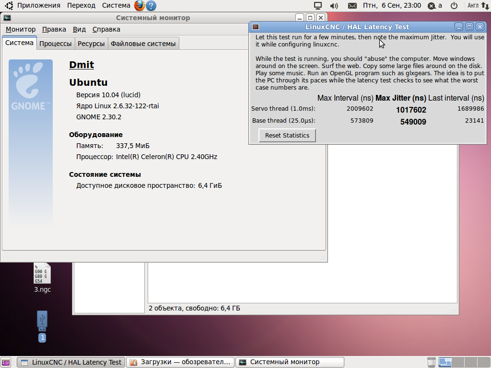The width and height of the screenshot is (491, 368).
Task: Open the clock showing Птн, 6 Сен, 23:00
Action: coord(392,5)
